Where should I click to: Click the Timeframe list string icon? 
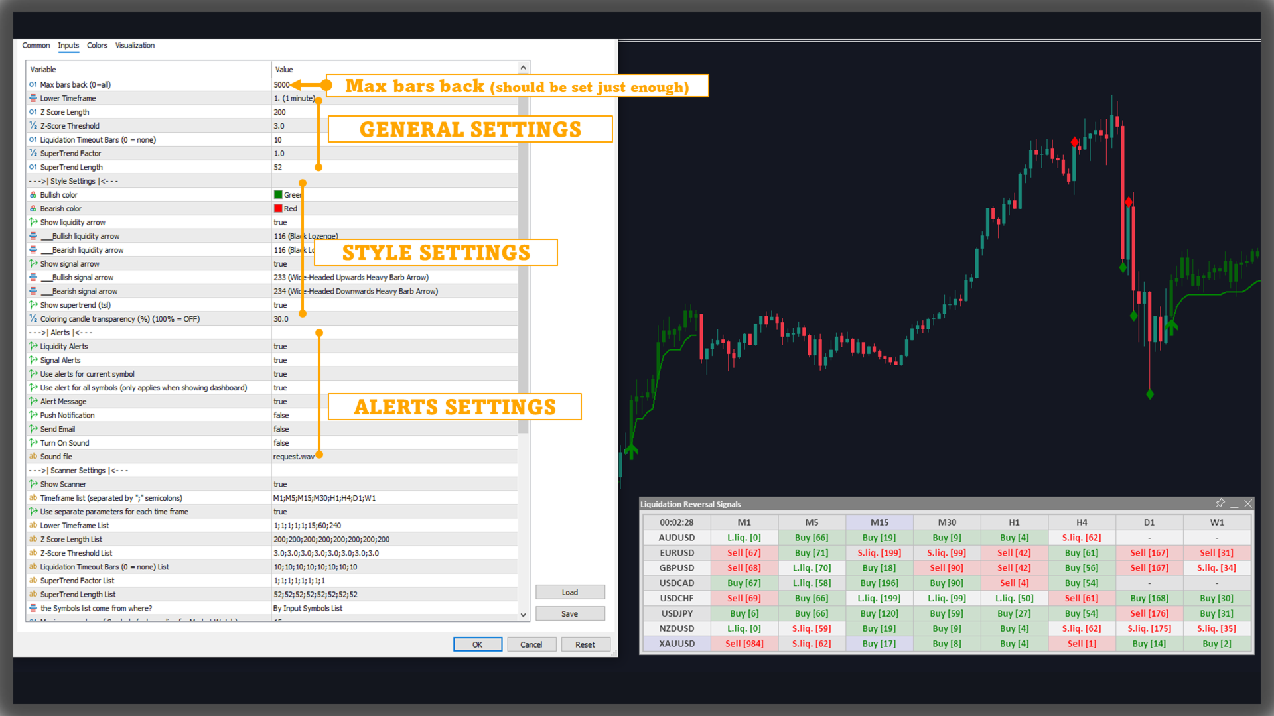click(x=33, y=498)
